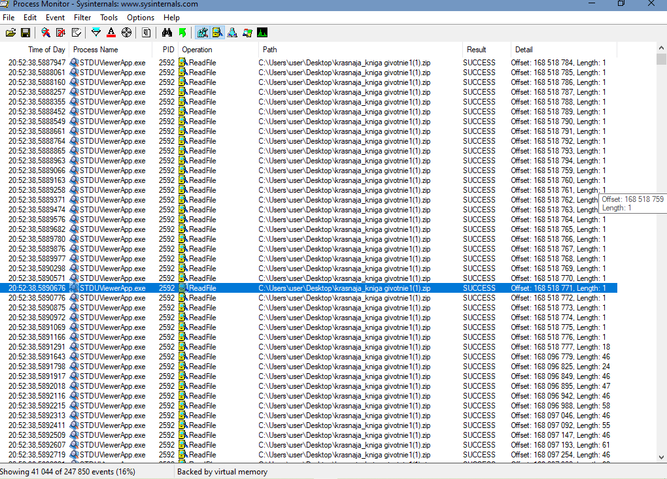The width and height of the screenshot is (667, 479).
Task: Toggle the Capture events magnifier icon
Action: click(x=45, y=33)
